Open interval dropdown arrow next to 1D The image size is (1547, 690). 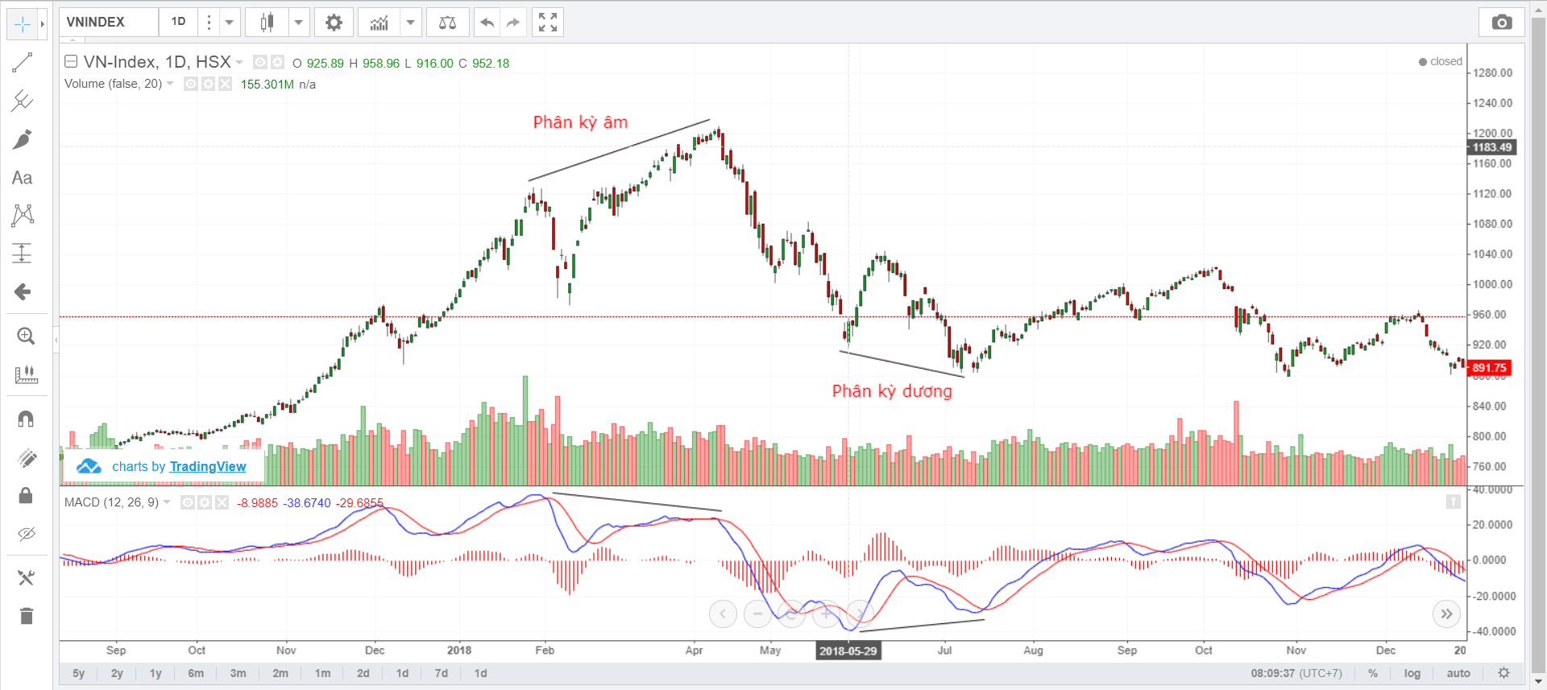point(230,23)
